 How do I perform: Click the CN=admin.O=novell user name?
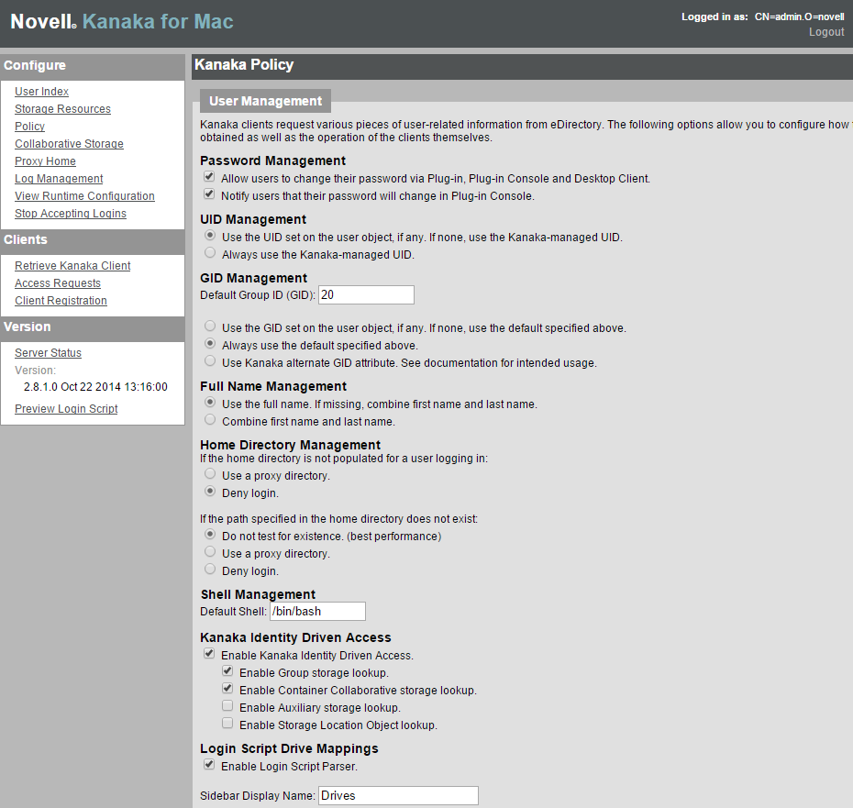799,17
